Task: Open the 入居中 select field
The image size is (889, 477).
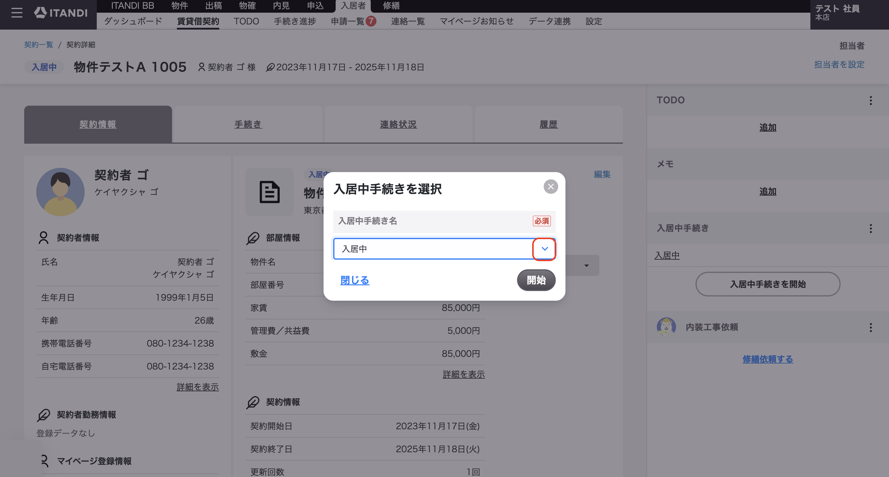Action: point(444,248)
